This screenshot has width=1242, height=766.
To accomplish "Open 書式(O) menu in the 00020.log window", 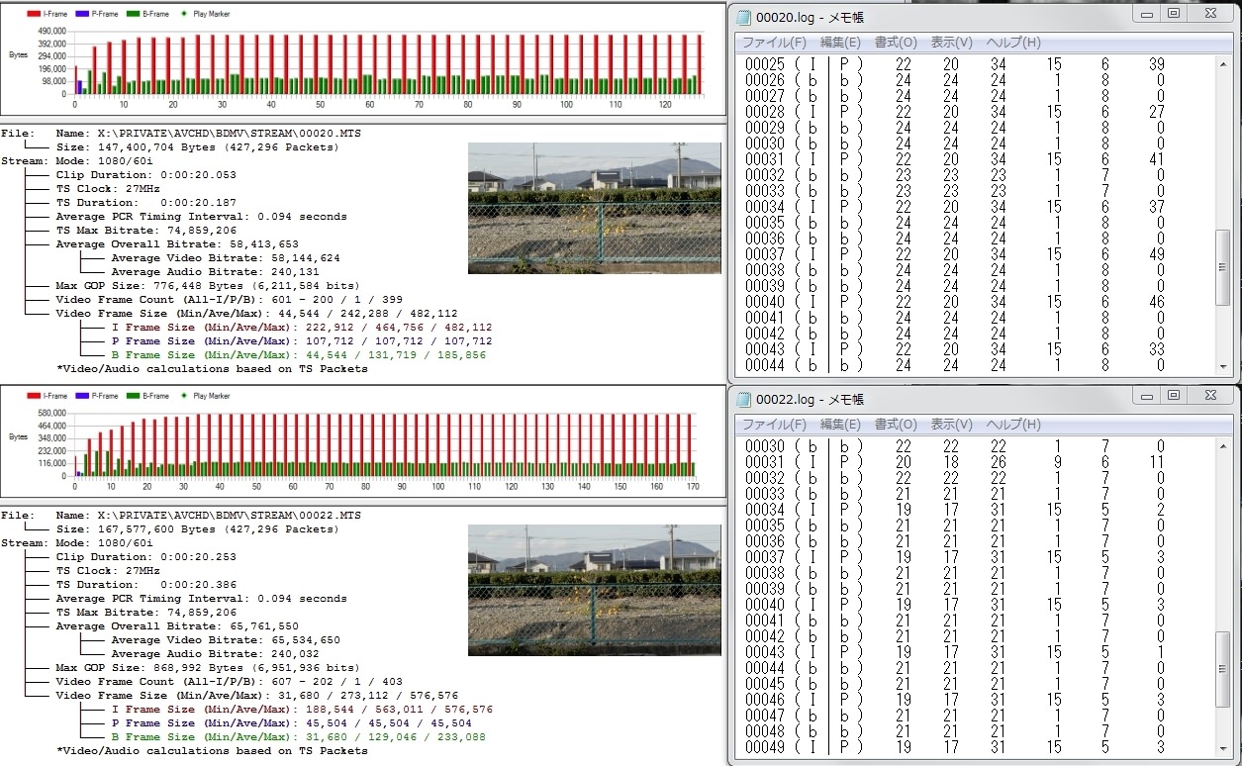I will [896, 43].
